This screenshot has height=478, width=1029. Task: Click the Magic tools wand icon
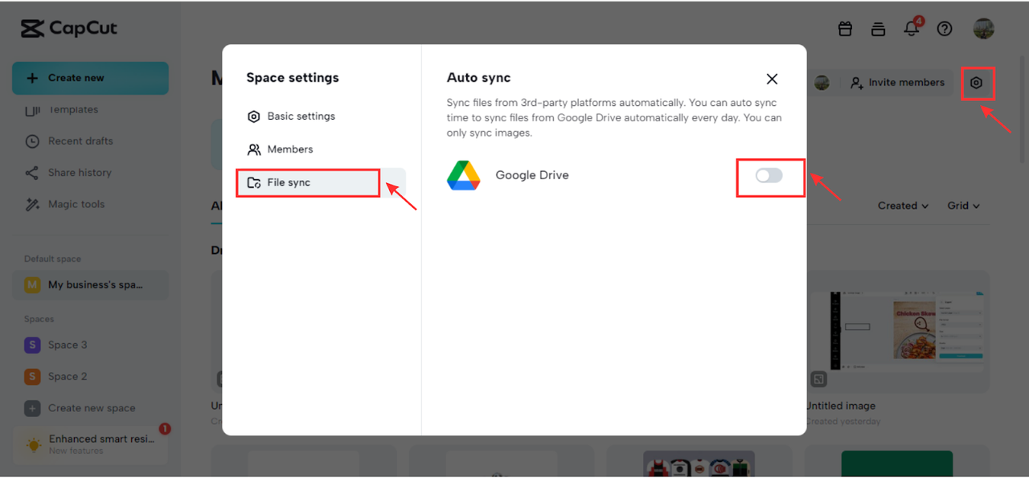point(32,205)
